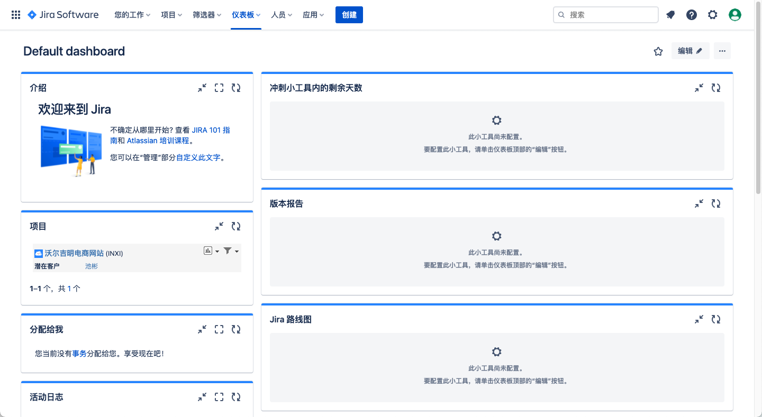762x417 pixels.
Task: Click the 创建 button
Action: tap(349, 15)
